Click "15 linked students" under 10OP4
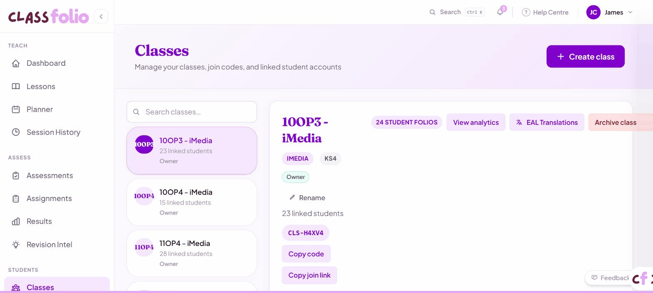This screenshot has width=653, height=293. 185,203
